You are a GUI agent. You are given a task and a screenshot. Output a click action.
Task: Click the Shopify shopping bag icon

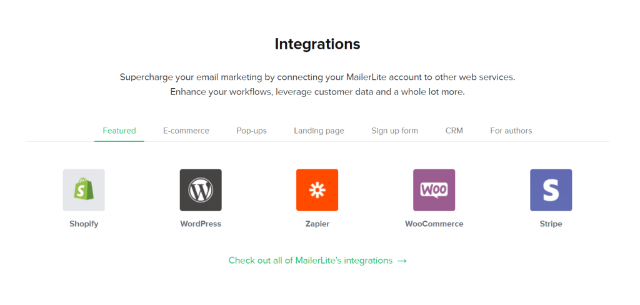(84, 190)
